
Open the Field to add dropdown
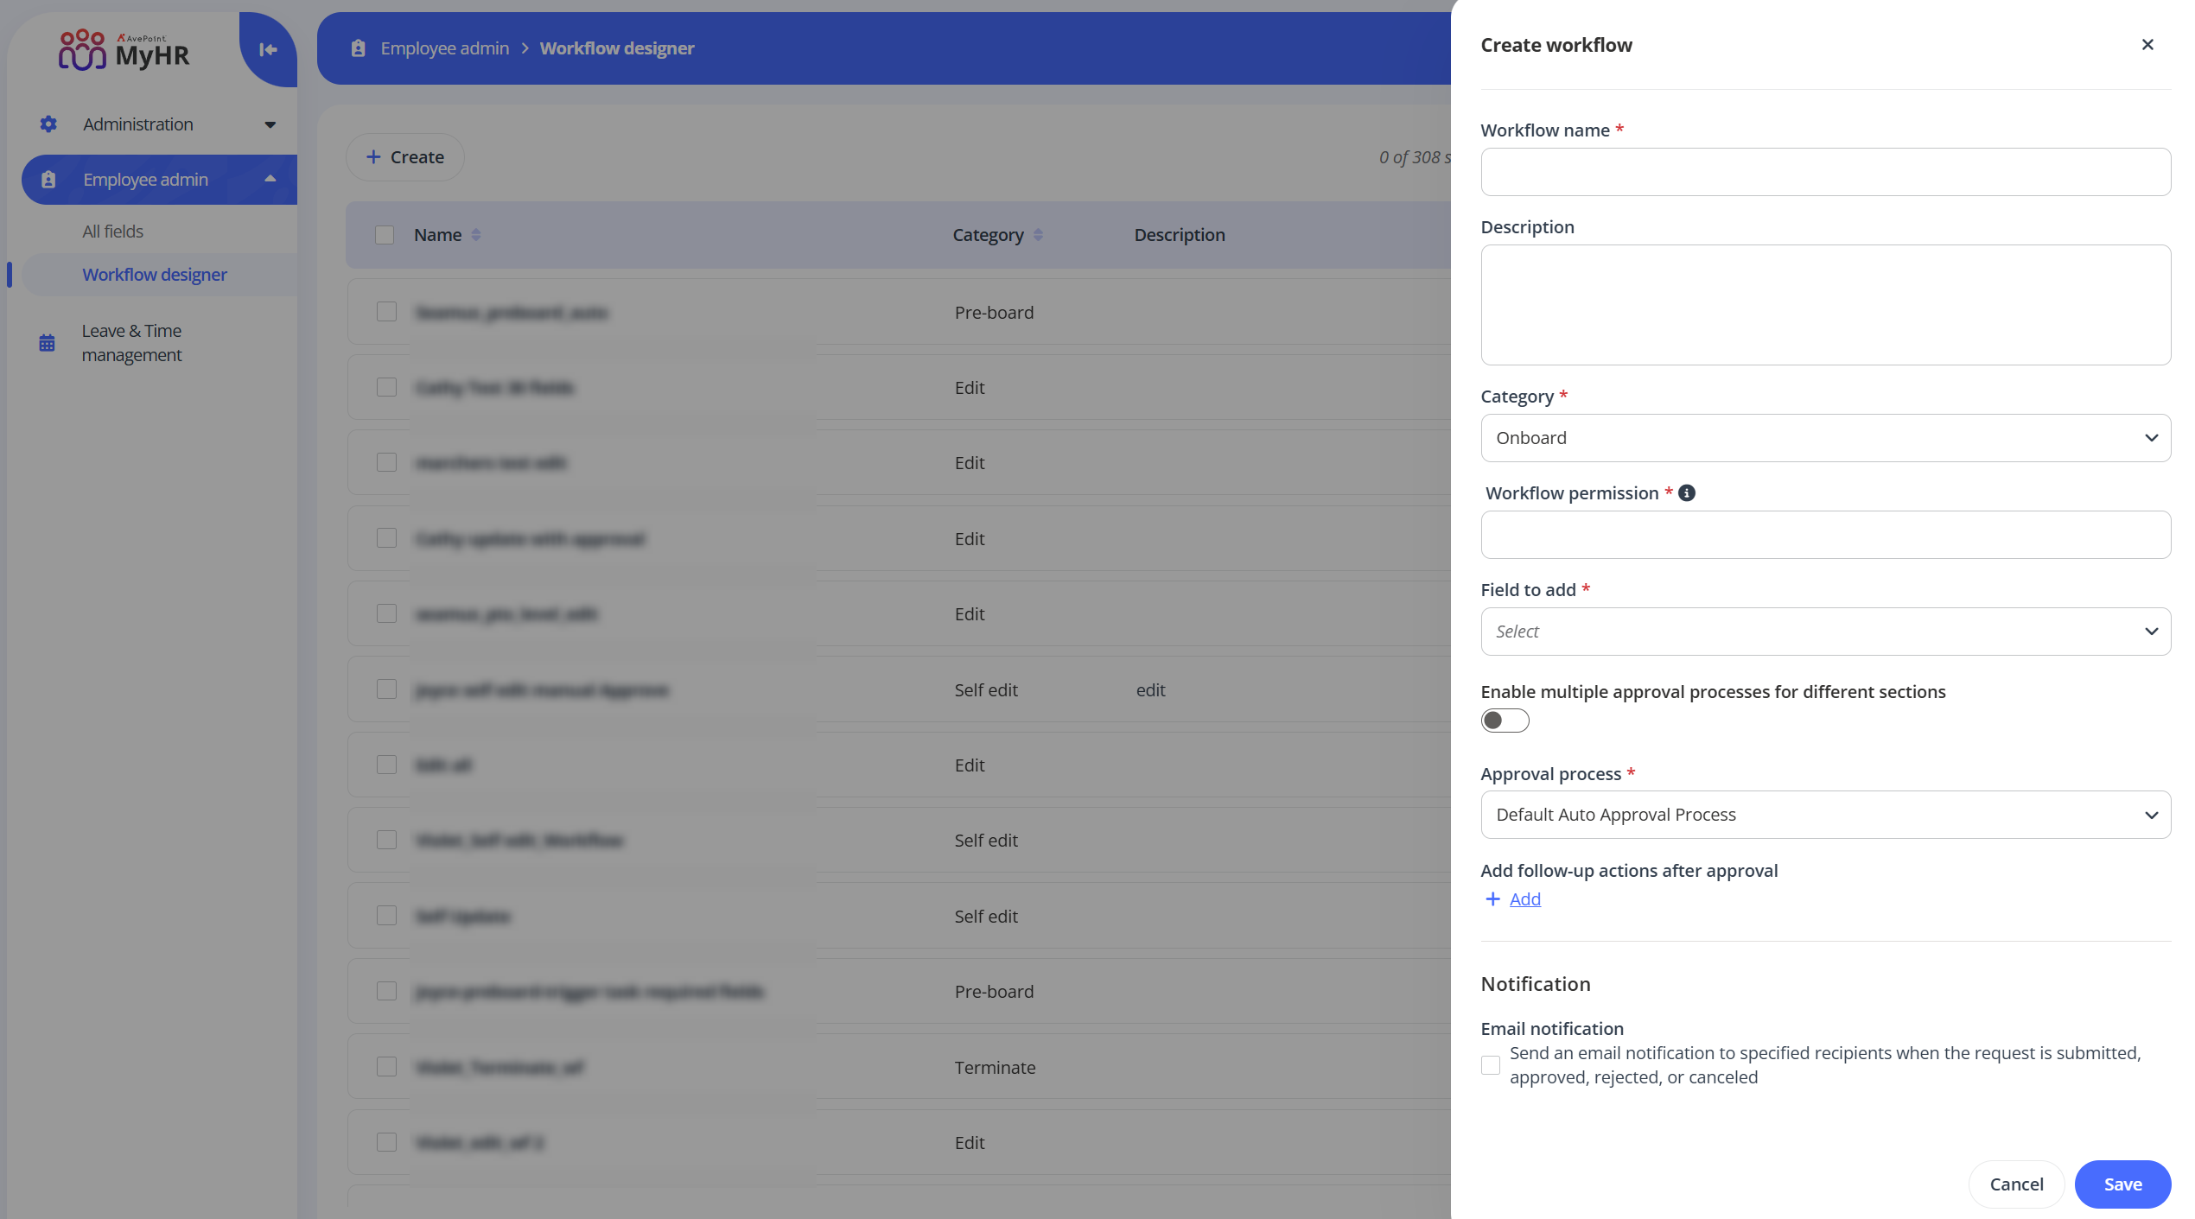point(1825,632)
